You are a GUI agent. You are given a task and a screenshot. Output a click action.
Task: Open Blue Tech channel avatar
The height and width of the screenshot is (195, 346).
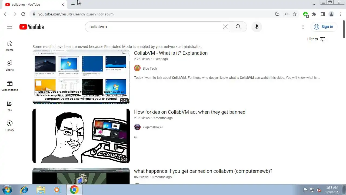tap(137, 68)
